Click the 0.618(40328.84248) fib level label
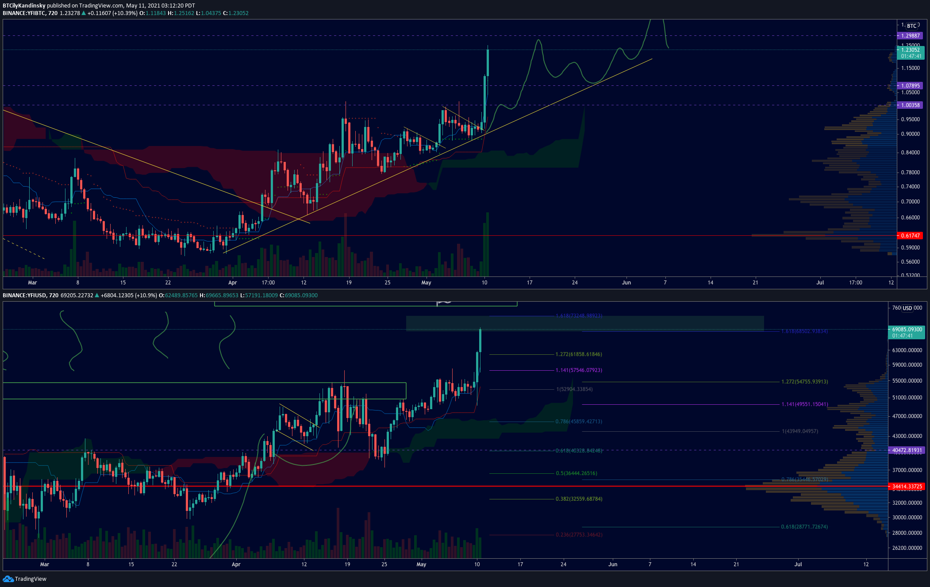Image resolution: width=930 pixels, height=587 pixels. click(579, 451)
